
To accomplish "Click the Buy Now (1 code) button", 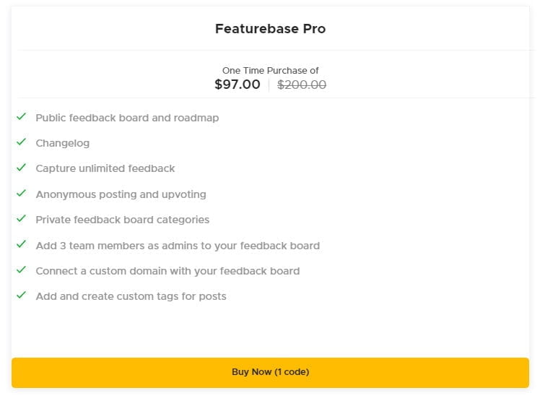I will point(270,372).
